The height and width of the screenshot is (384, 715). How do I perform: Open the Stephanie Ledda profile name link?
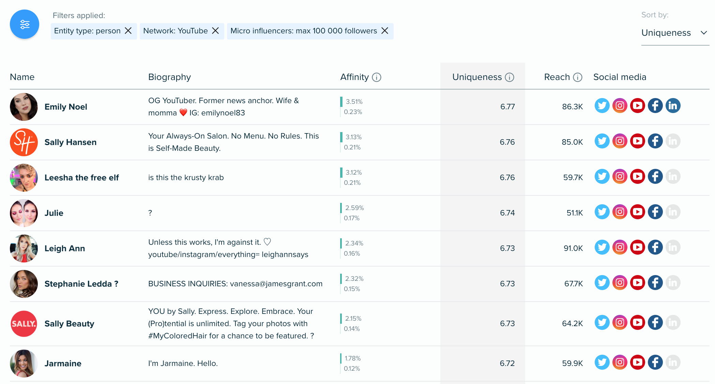tap(81, 284)
